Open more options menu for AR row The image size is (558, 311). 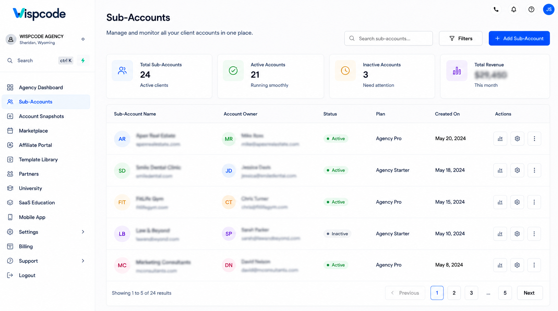pyautogui.click(x=534, y=139)
